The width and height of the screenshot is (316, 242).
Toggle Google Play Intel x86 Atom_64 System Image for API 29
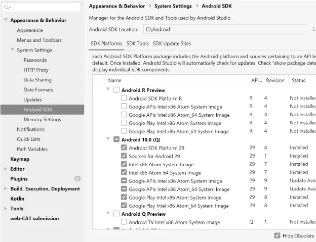pyautogui.click(x=124, y=206)
